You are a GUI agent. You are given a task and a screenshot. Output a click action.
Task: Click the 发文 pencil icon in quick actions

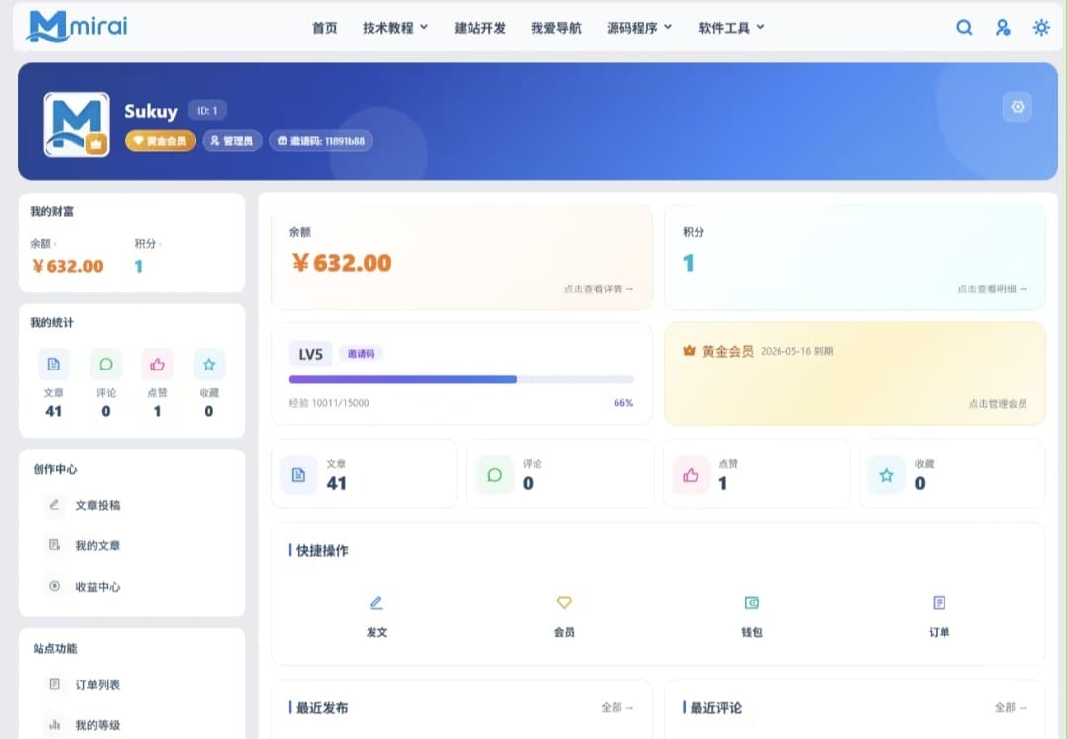[x=376, y=603]
